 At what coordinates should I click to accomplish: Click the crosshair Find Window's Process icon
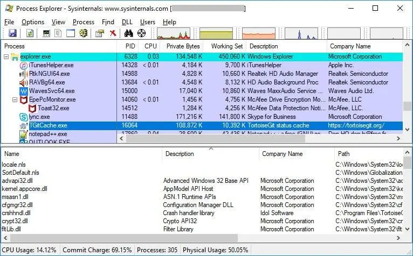coord(141,33)
